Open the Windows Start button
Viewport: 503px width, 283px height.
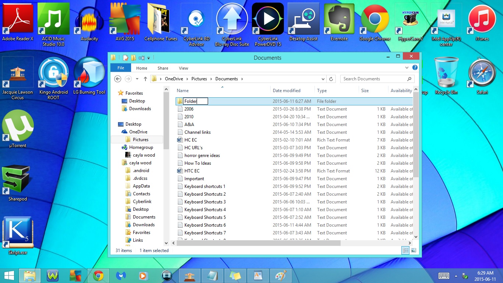[9, 276]
